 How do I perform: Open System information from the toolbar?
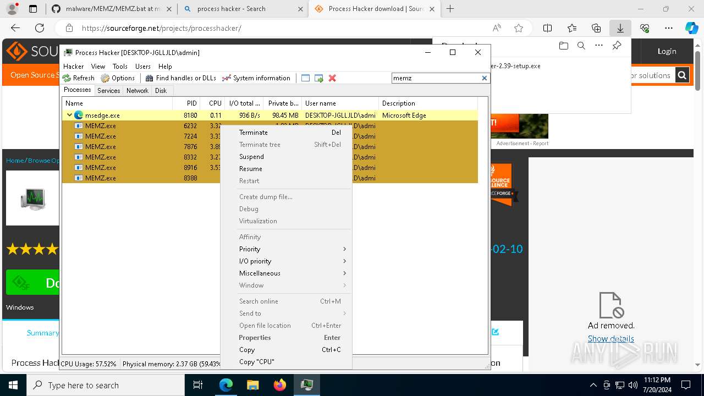256,78
